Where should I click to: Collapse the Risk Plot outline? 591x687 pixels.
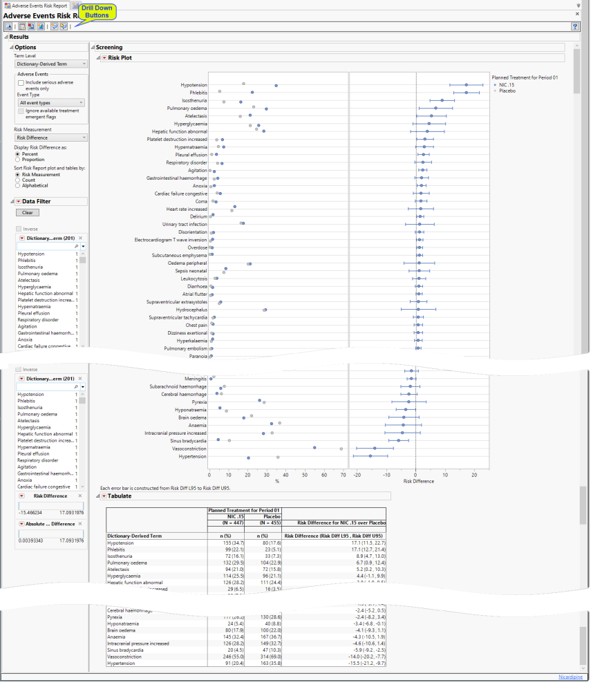point(99,58)
